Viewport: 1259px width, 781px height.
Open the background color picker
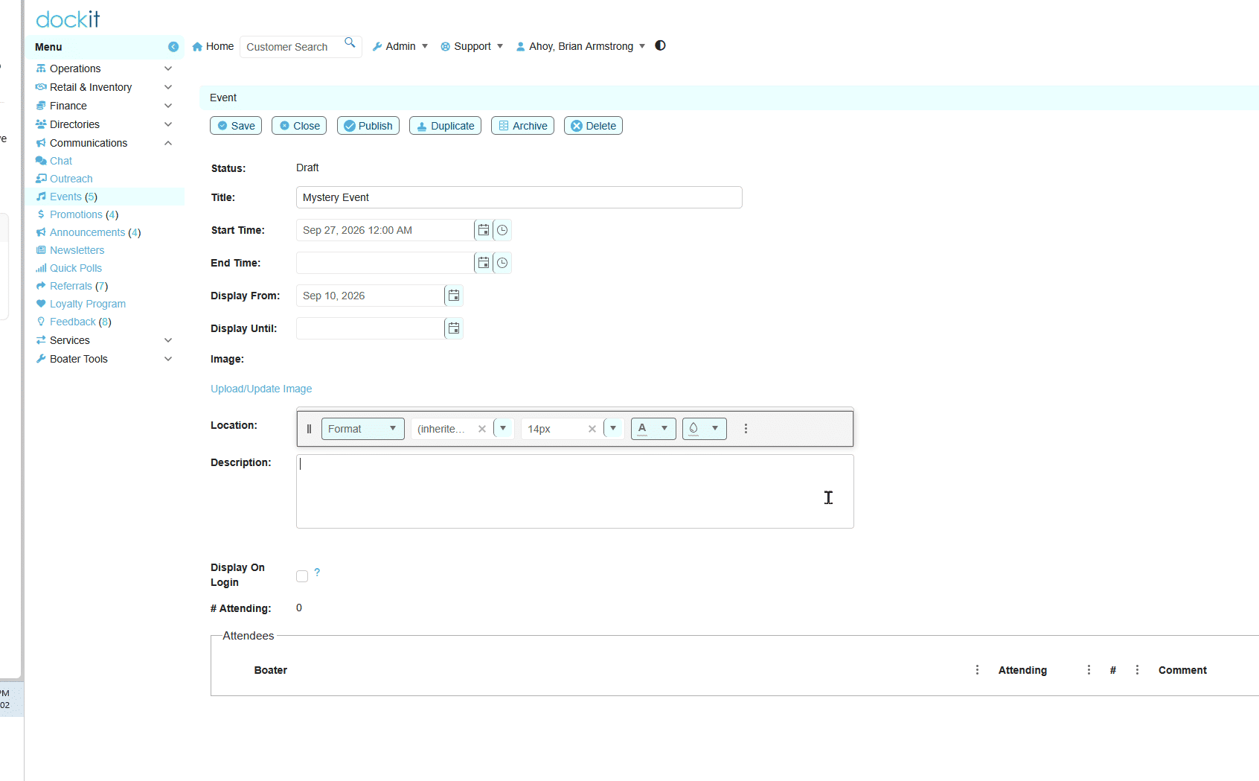[x=704, y=429]
